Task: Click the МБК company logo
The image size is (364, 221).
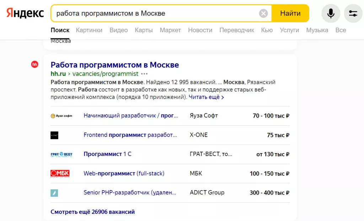Action: pos(60,173)
